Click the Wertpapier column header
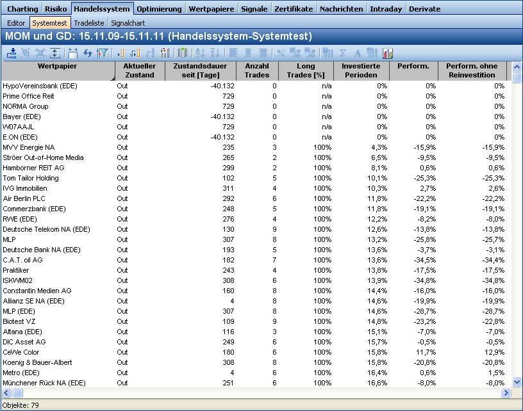The width and height of the screenshot is (523, 411). pyautogui.click(x=57, y=70)
